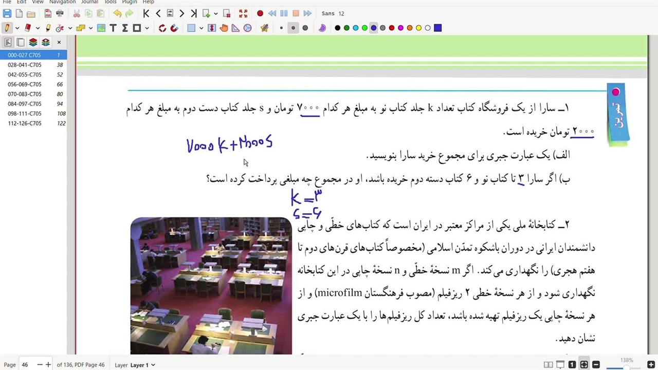Open the Journal menu
Image resolution: width=658 pixels, height=370 pixels.
tap(89, 2)
